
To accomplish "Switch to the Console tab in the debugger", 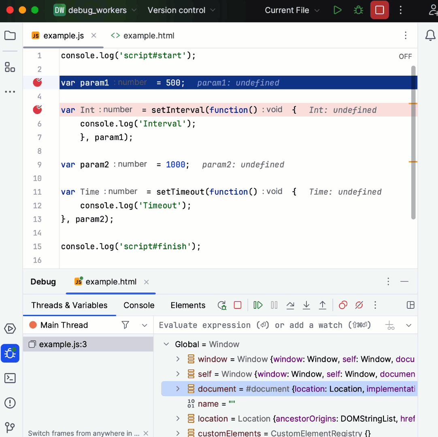I will (x=139, y=305).
